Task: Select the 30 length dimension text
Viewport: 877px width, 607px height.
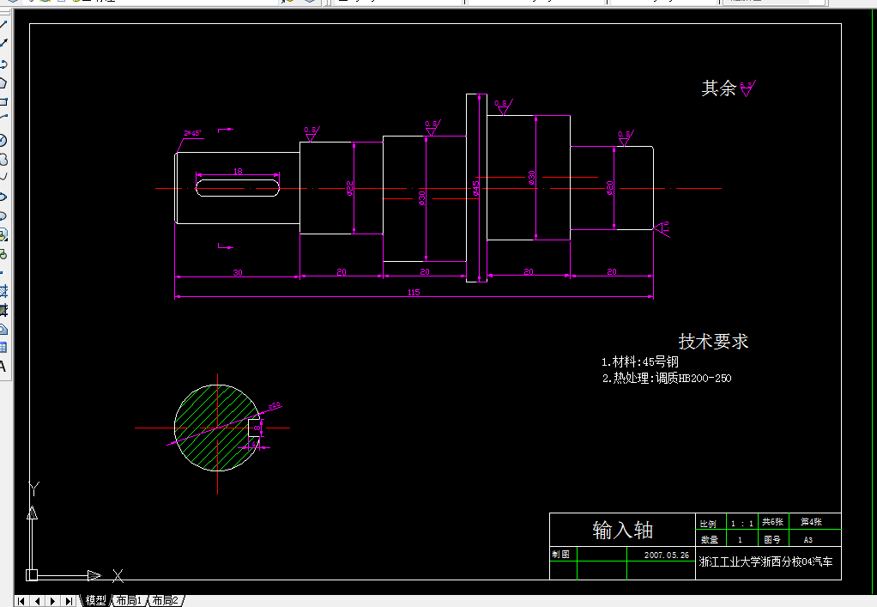Action: pos(238,272)
